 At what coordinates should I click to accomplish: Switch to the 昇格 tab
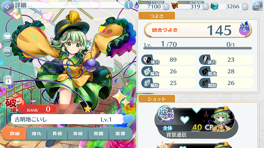click(57, 134)
